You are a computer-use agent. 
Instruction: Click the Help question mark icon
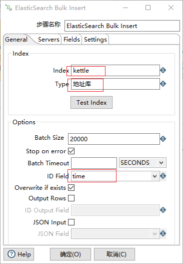[x=11, y=254]
